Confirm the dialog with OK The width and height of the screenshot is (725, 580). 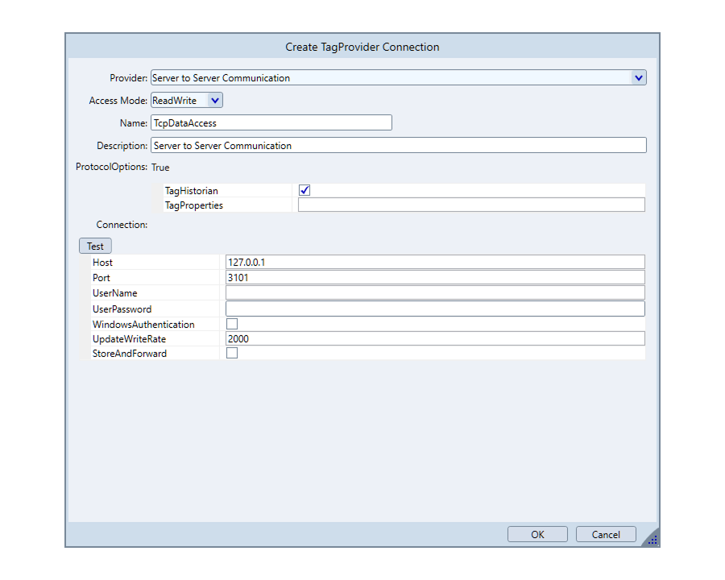pyautogui.click(x=537, y=535)
